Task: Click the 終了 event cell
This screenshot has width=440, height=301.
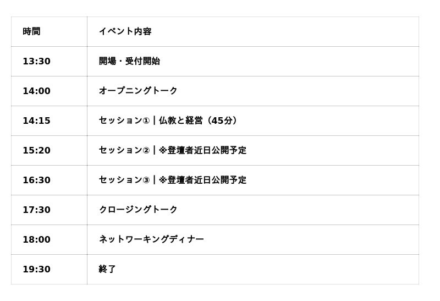Action: pos(107,270)
